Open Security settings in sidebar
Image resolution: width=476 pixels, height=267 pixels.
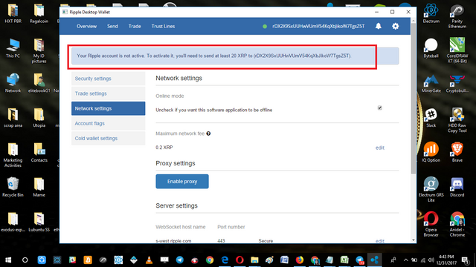[108, 79]
